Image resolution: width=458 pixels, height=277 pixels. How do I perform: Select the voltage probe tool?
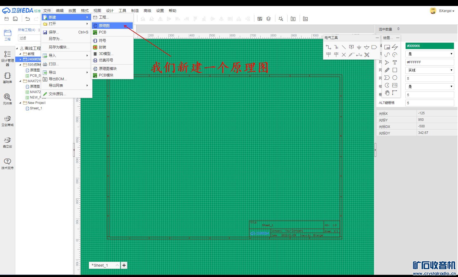pyautogui.click(x=351, y=55)
